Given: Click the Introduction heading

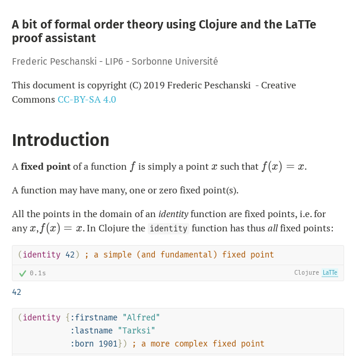Looking at the screenshot, I should point(61,140).
